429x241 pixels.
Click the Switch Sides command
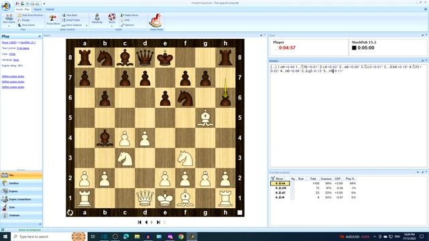click(x=71, y=20)
